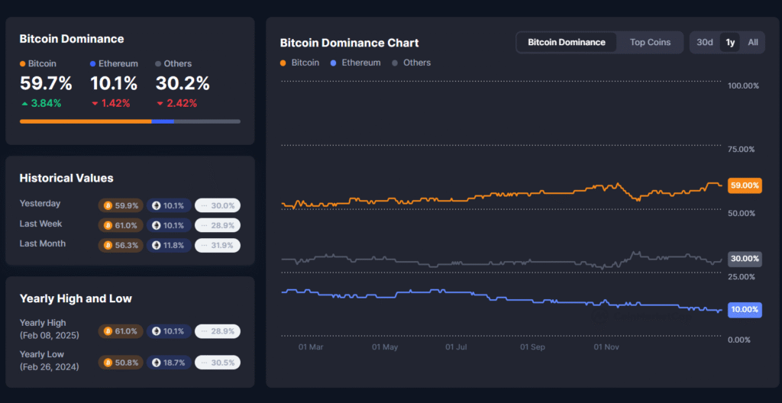
Task: Show the All time range
Action: [x=753, y=42]
